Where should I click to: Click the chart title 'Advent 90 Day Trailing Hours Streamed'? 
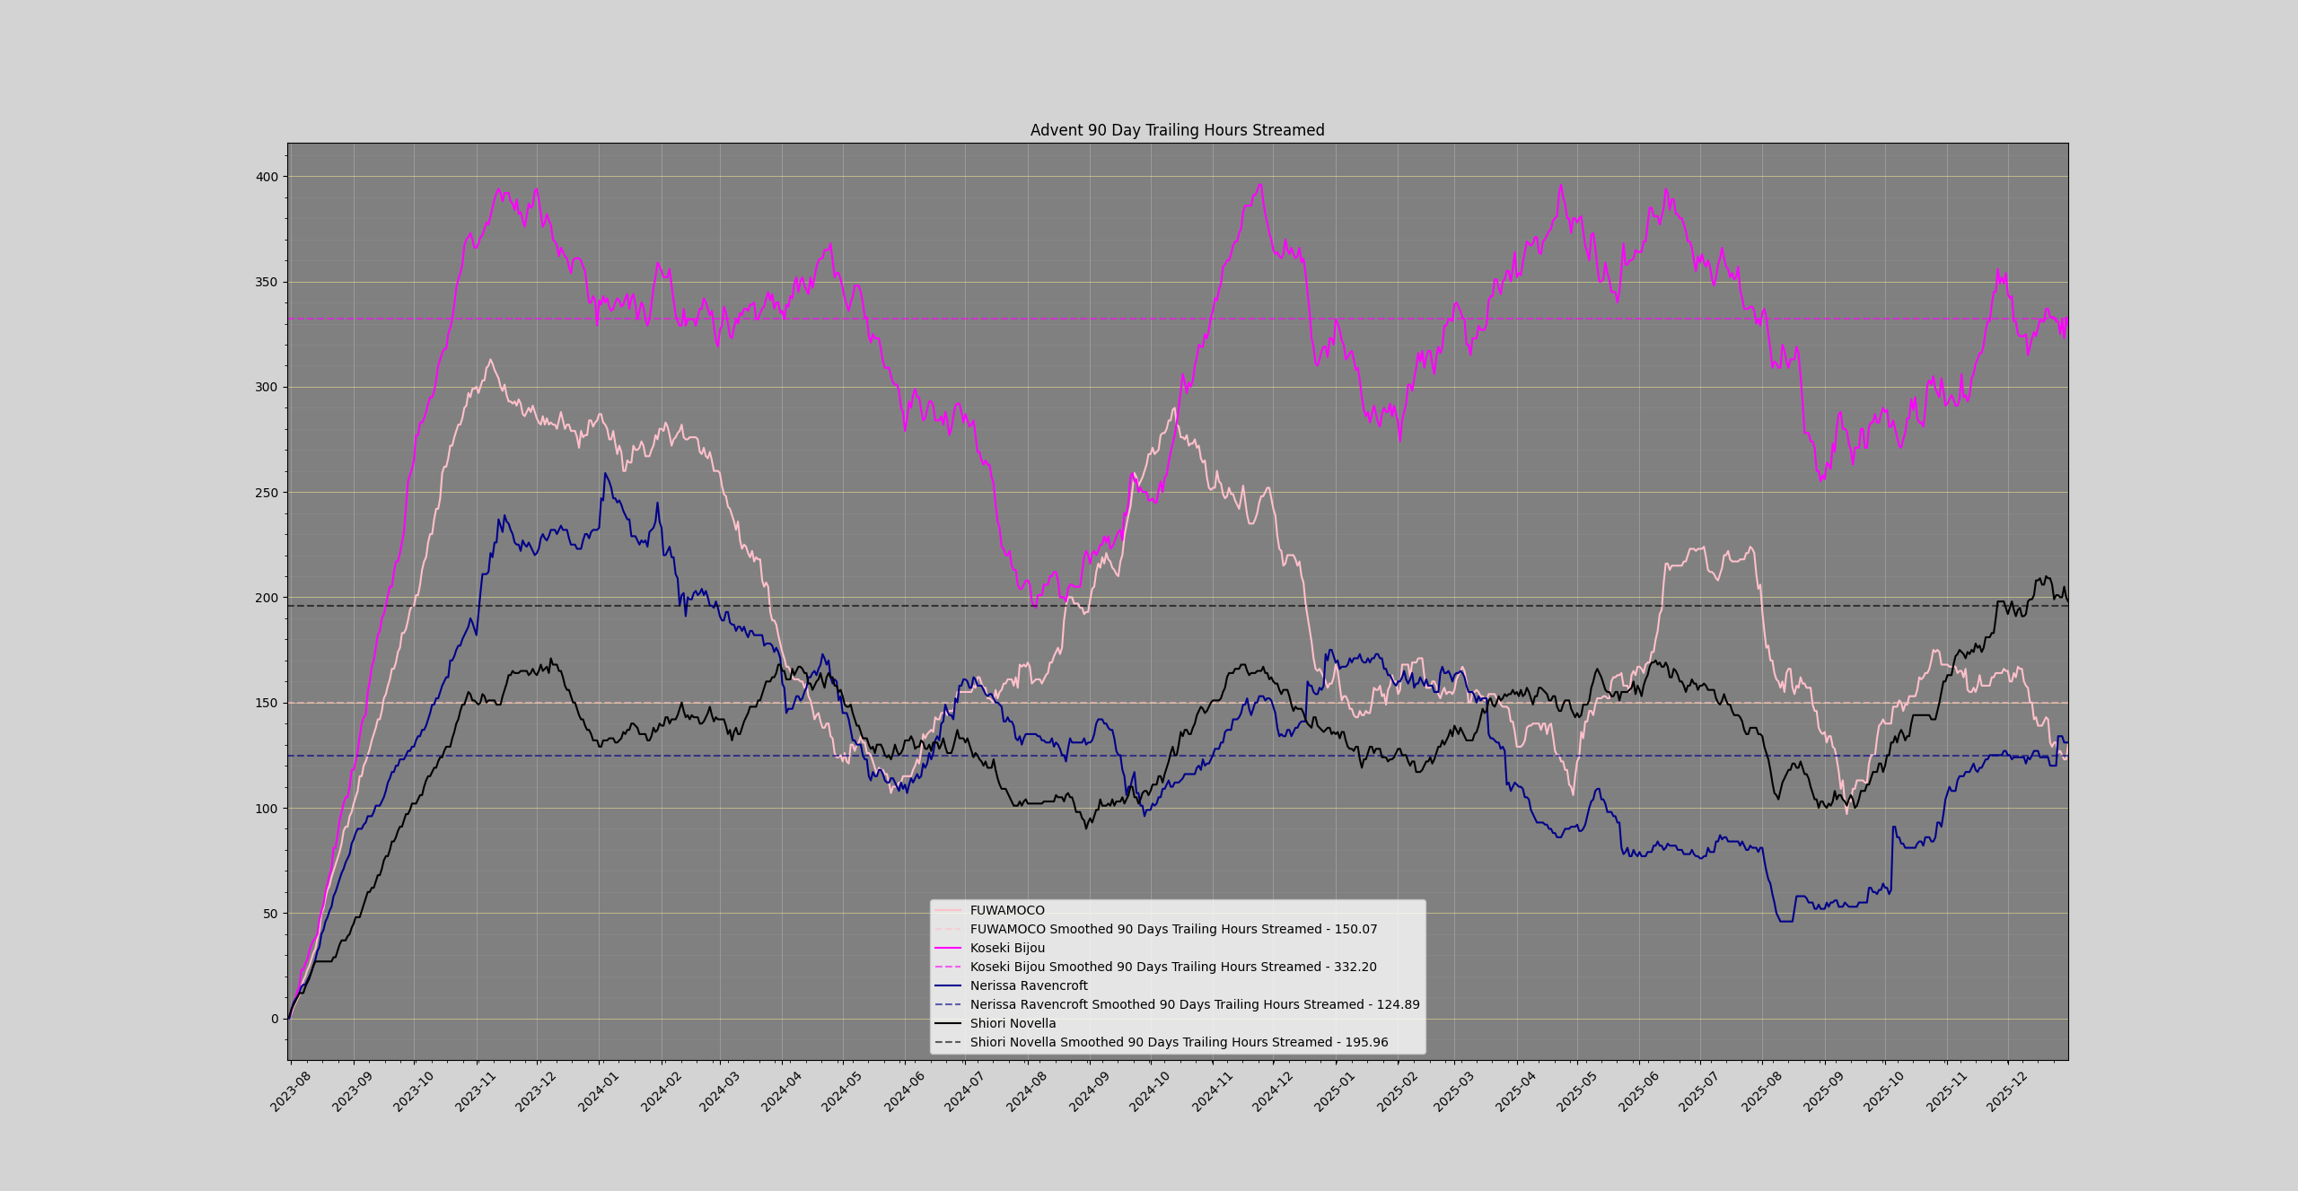[1177, 130]
